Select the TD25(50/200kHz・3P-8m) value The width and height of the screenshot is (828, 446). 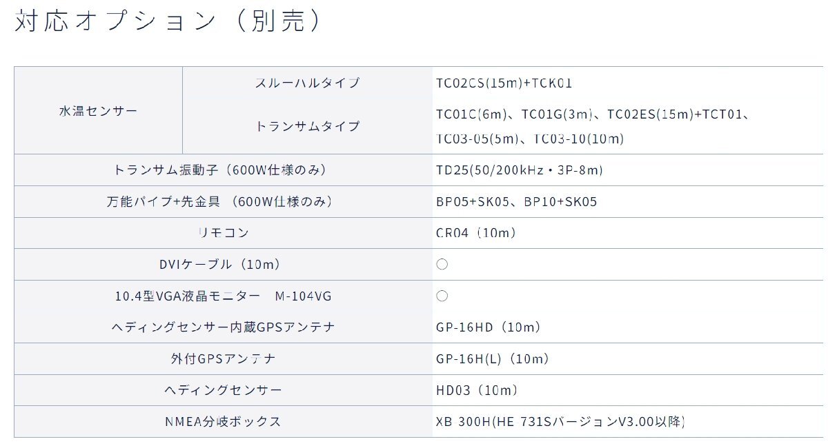520,170
